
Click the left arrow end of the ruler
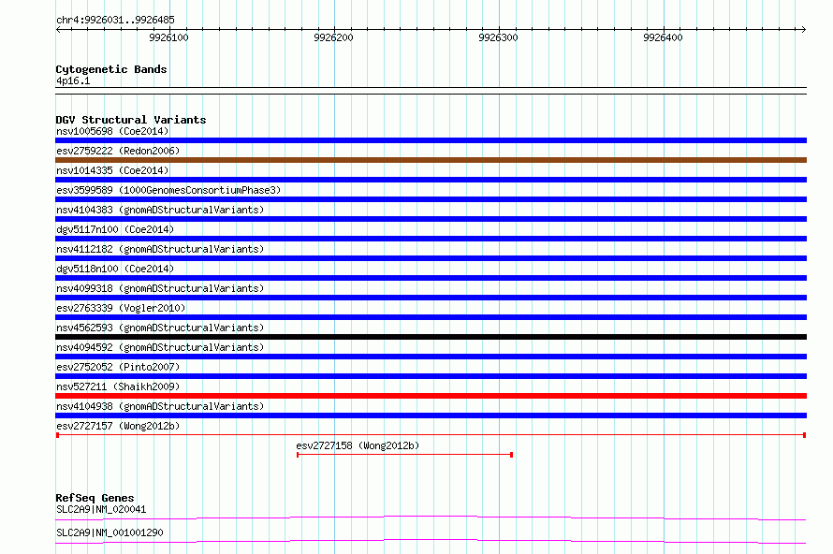(x=58, y=29)
